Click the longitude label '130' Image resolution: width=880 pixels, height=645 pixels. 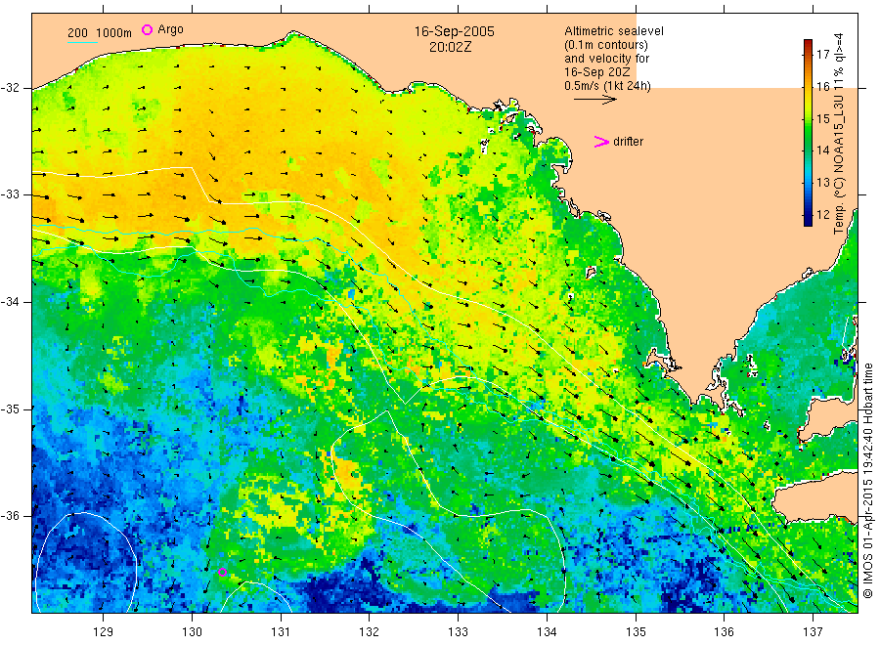pos(192,632)
